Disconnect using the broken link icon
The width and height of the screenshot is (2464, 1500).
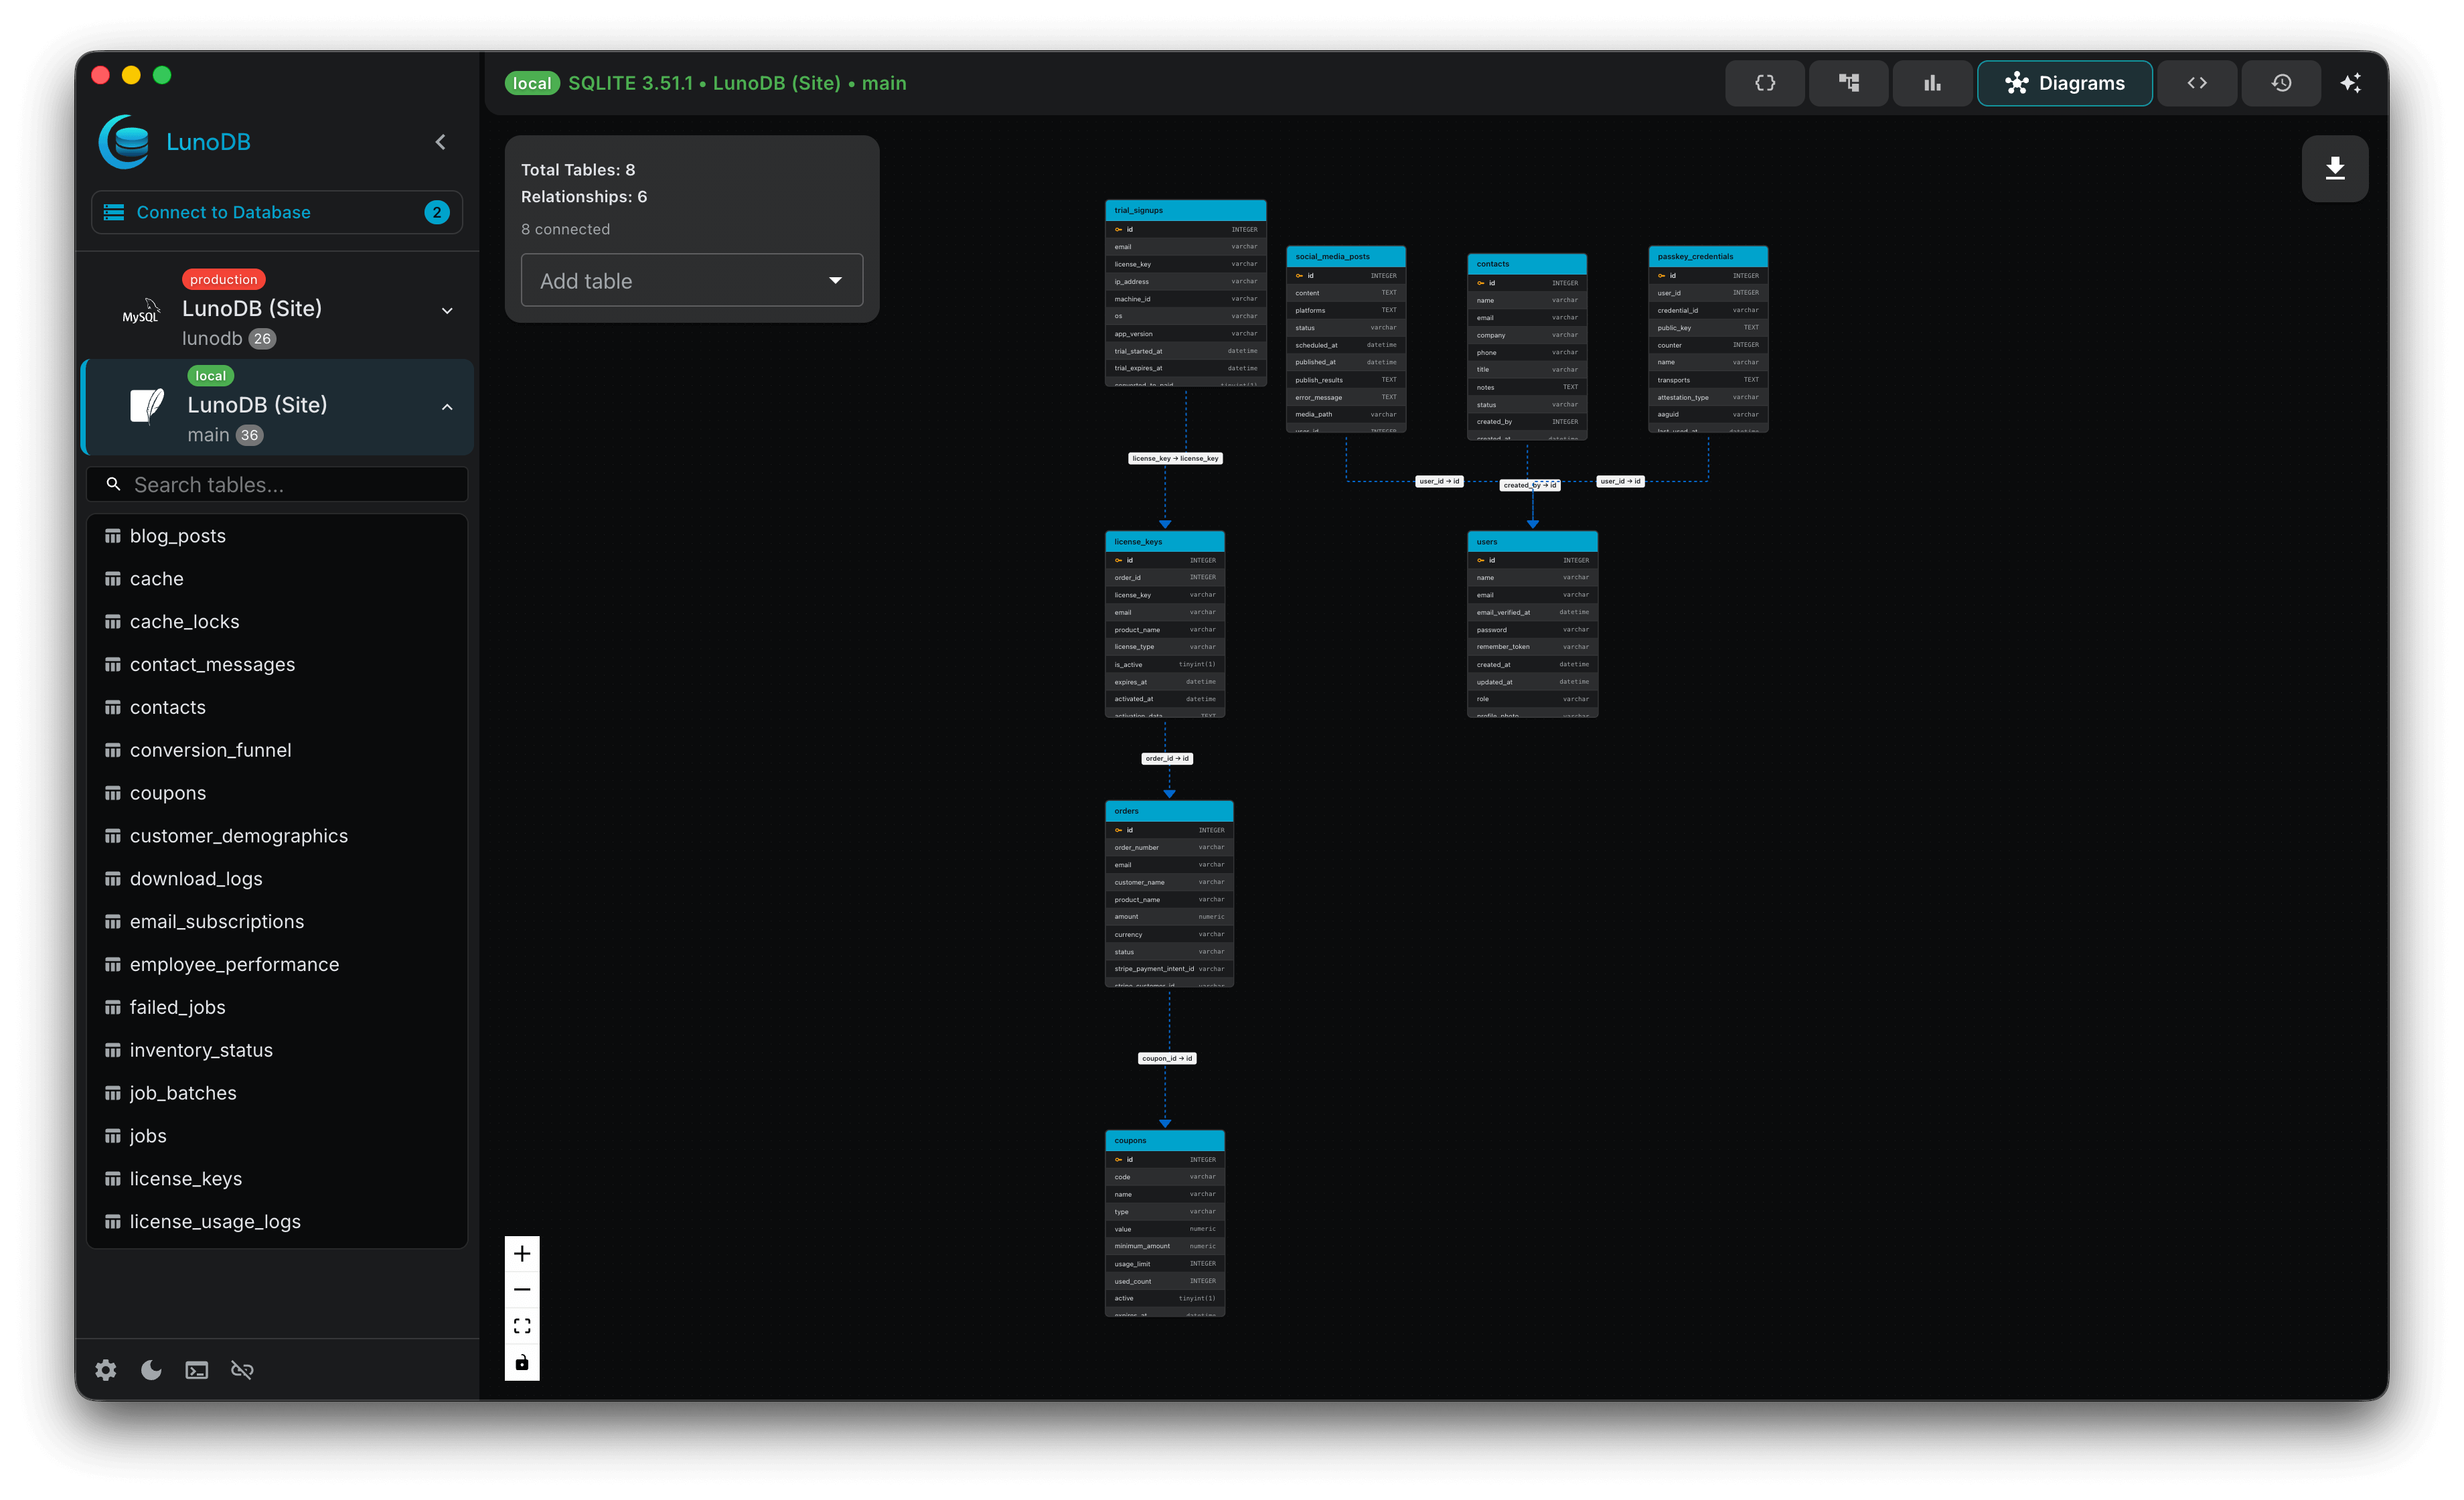(241, 1370)
